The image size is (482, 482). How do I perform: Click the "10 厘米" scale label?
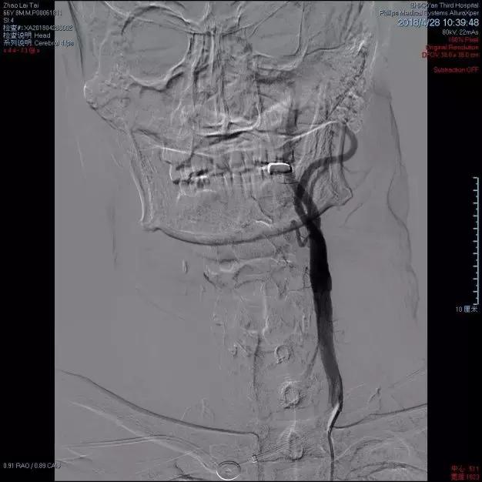pyautogui.click(x=467, y=310)
